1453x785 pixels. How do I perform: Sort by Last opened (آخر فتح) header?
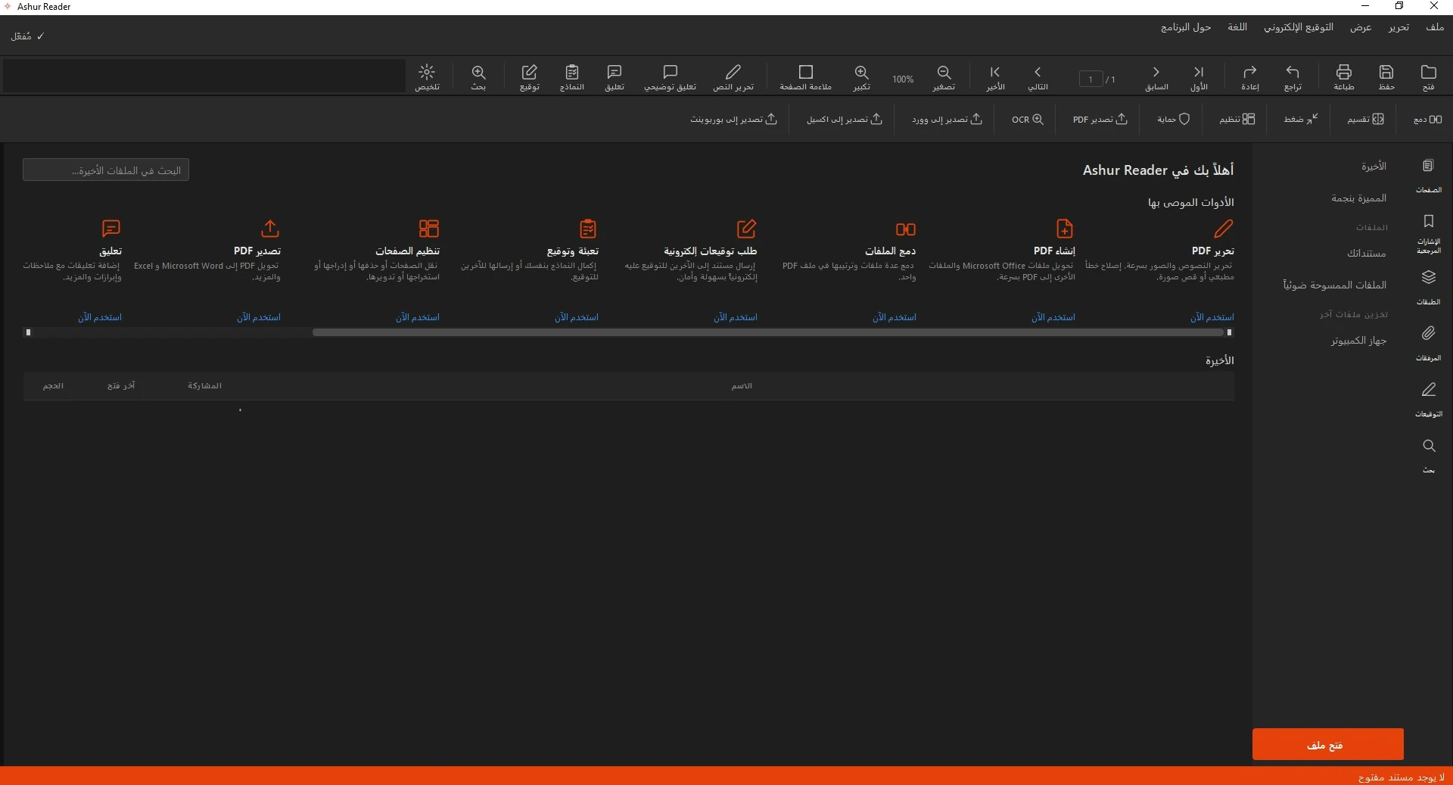click(x=121, y=386)
